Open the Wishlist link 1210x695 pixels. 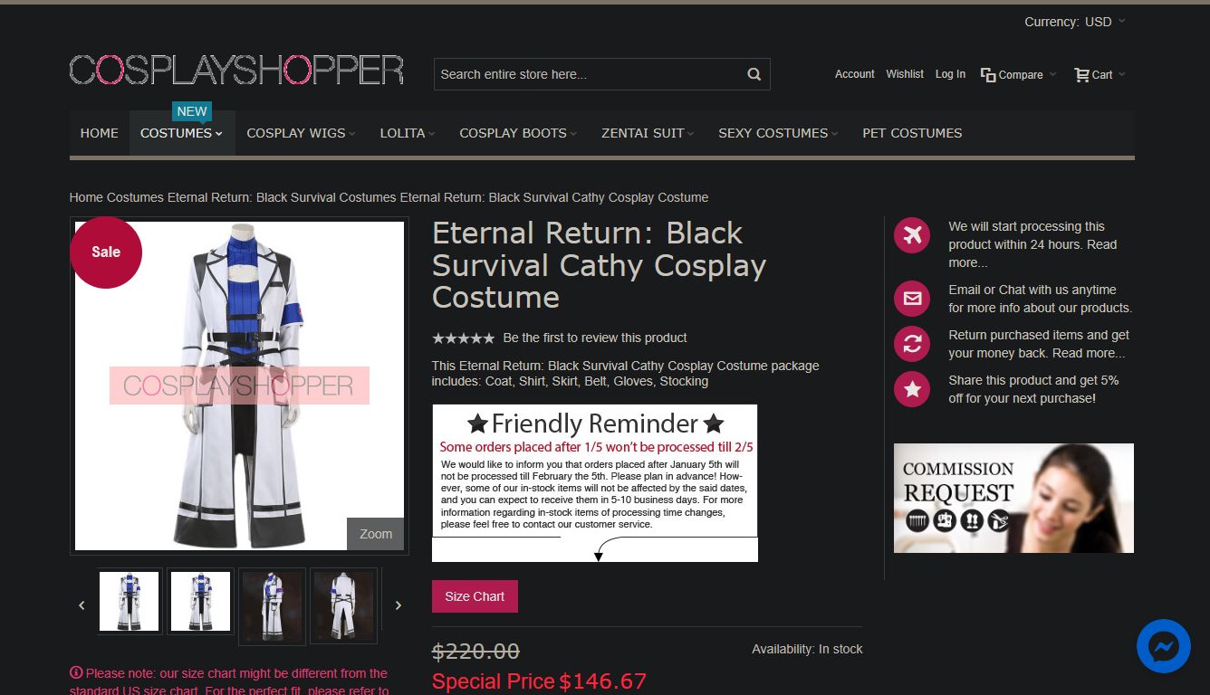[905, 74]
